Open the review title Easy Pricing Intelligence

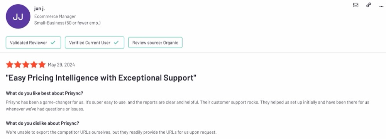101,78
